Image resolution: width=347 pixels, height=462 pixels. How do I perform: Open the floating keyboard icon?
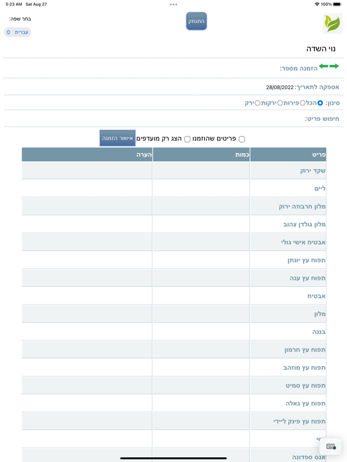(x=331, y=446)
